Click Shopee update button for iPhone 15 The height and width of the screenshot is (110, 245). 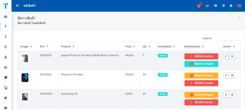(x=201, y=64)
